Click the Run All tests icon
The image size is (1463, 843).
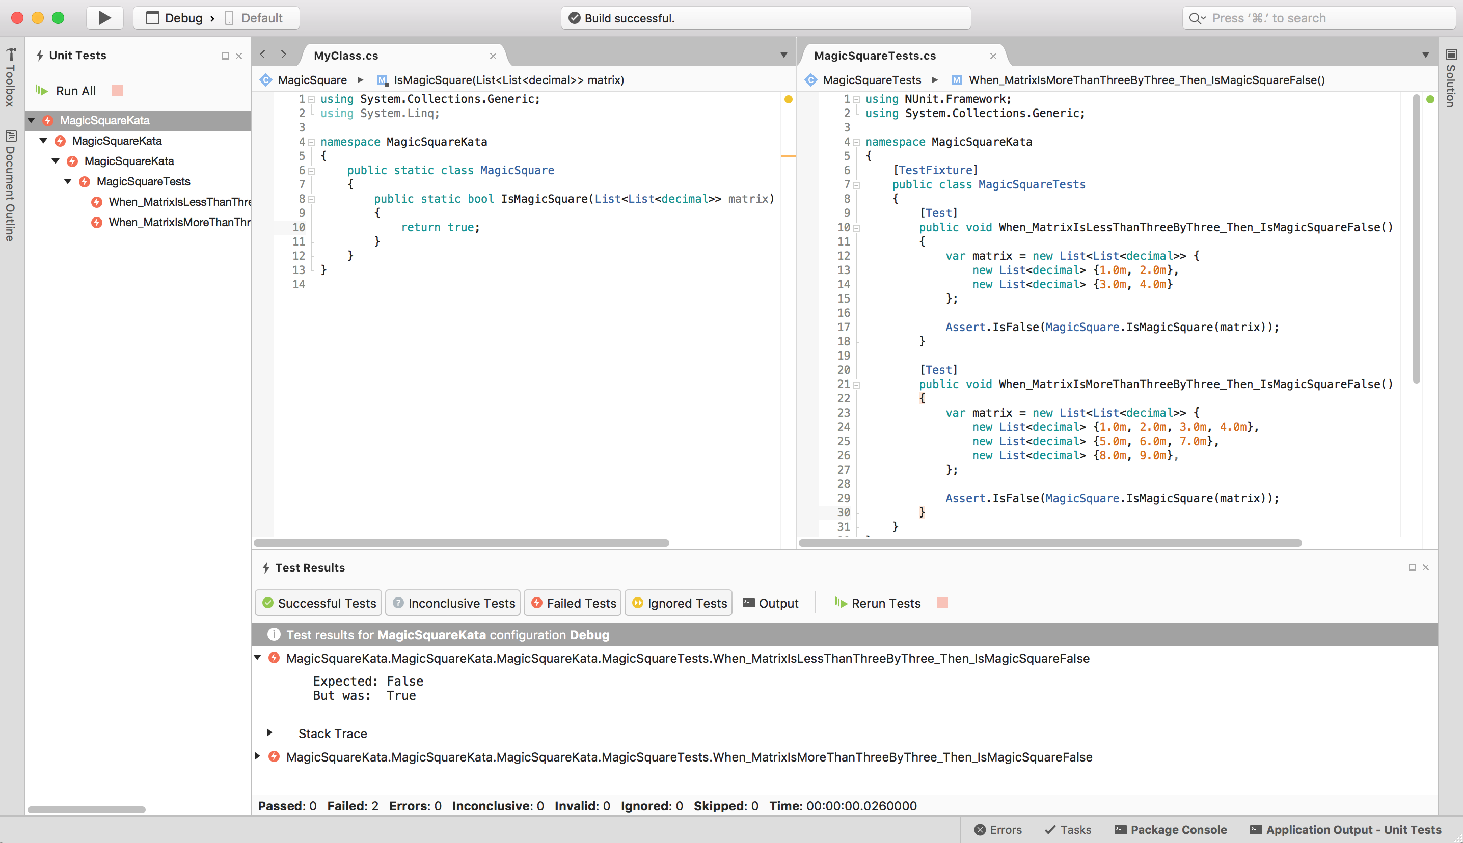[42, 91]
